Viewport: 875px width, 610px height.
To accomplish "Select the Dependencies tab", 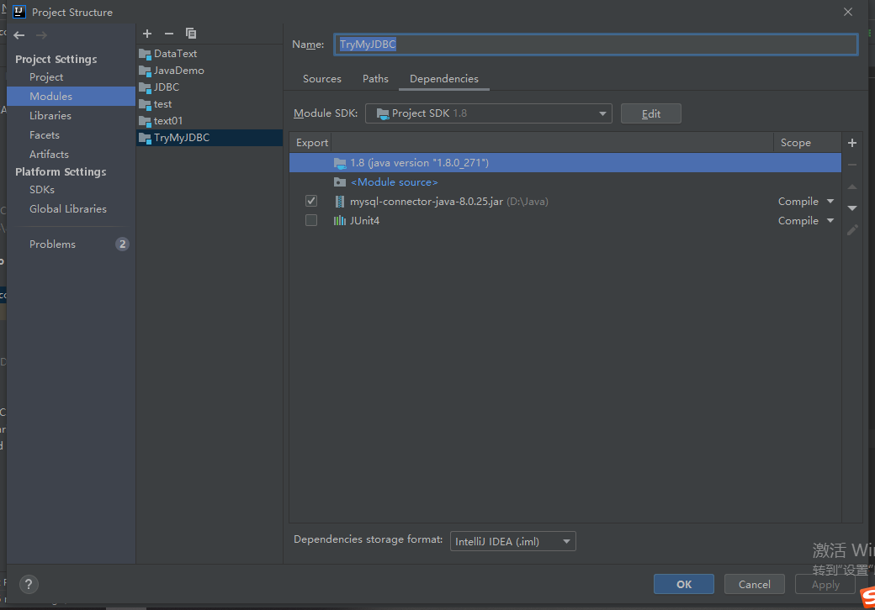I will click(443, 78).
